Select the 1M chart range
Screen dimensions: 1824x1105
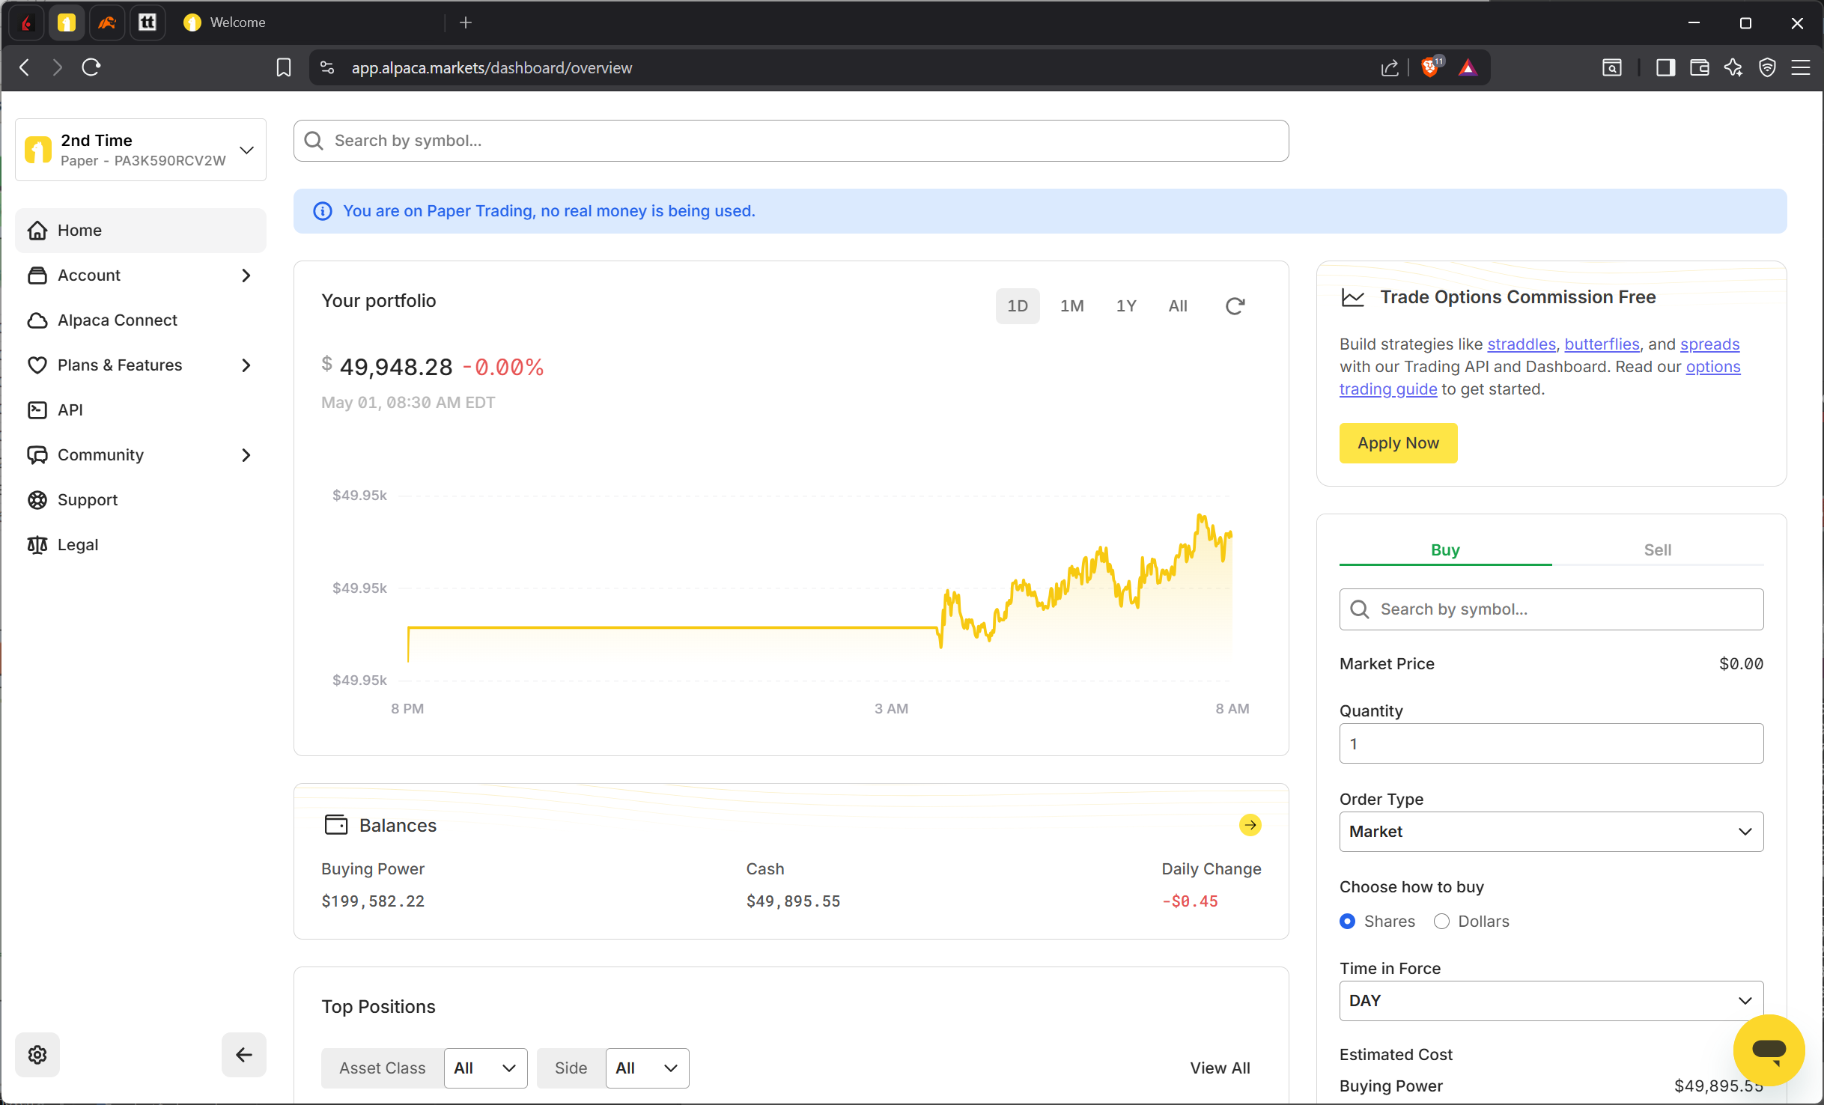(x=1071, y=306)
